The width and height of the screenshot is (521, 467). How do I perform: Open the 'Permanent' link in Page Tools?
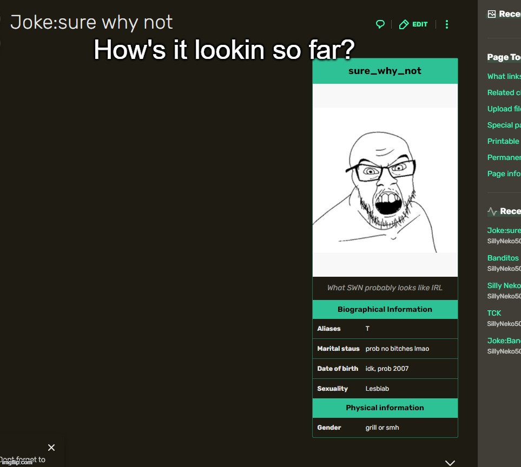coord(504,157)
